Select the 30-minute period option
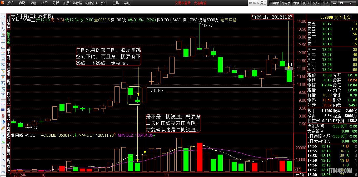This screenshot has height=177, width=358. point(3,166)
